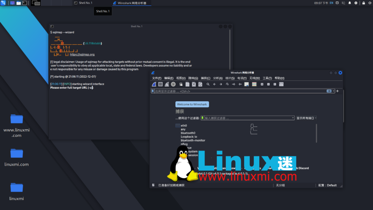The image size is (373, 210).
Task: Open the 电话(Y) menu
Action: pyautogui.click(x=242, y=78)
